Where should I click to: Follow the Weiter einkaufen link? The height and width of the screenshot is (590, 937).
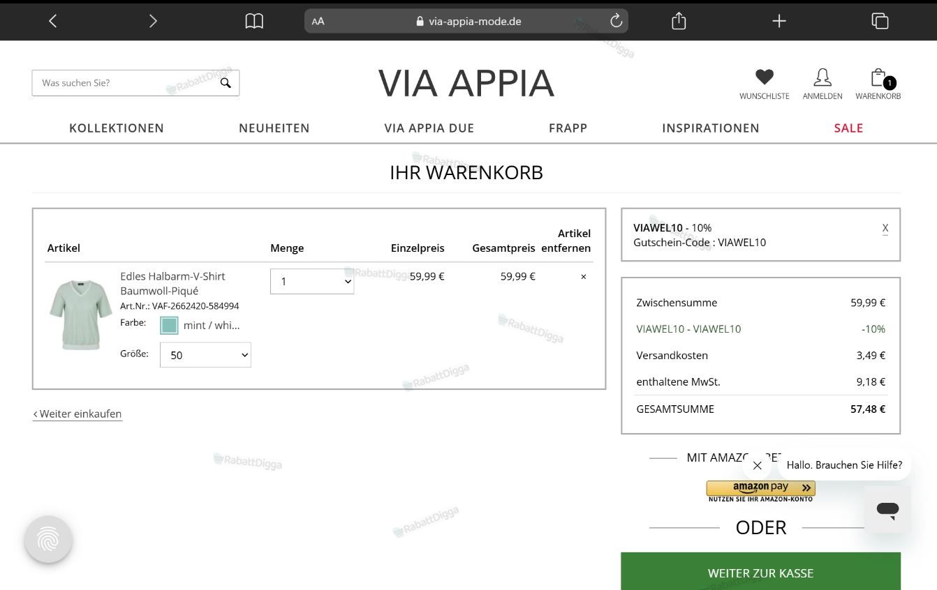(78, 414)
